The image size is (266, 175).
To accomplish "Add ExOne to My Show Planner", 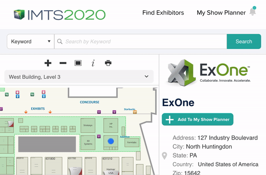I will (197, 119).
